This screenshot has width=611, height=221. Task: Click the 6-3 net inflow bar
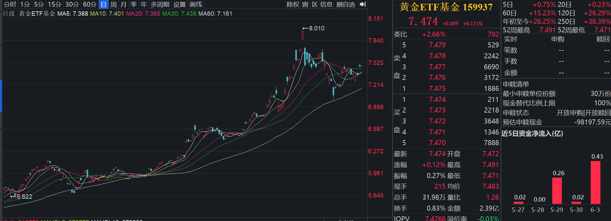[x=595, y=182]
